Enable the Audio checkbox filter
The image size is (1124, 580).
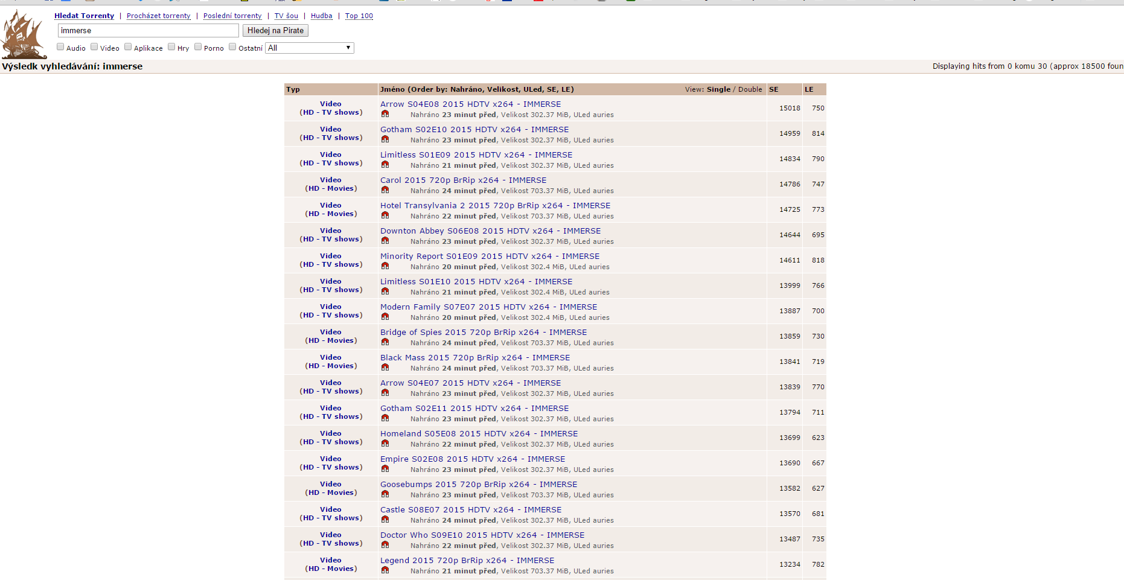point(60,47)
